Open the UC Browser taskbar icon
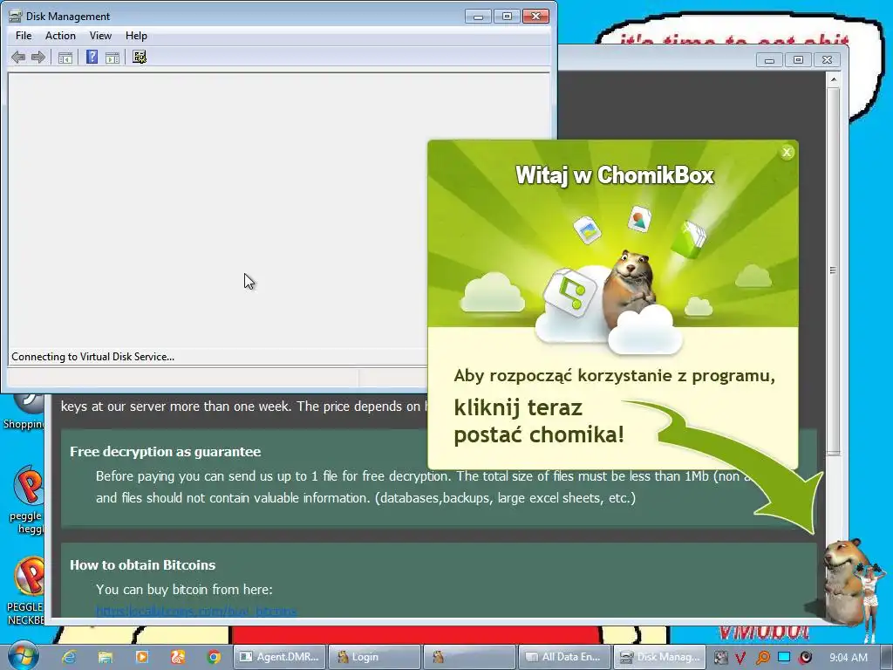 178,657
